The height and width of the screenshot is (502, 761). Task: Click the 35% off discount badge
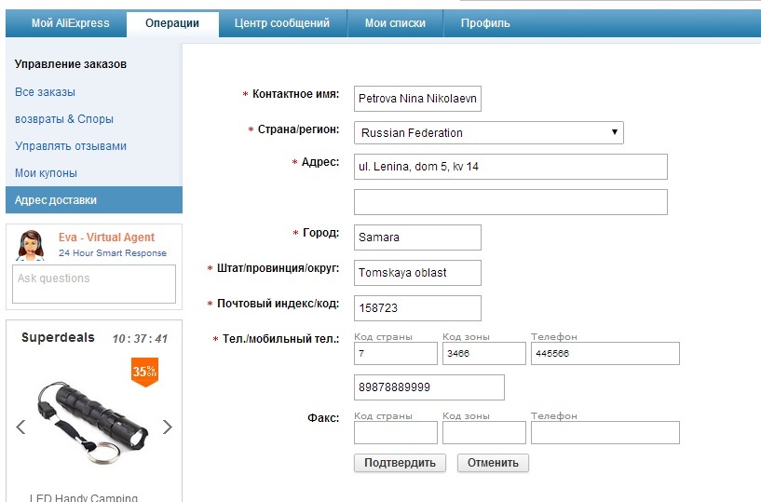tap(144, 372)
